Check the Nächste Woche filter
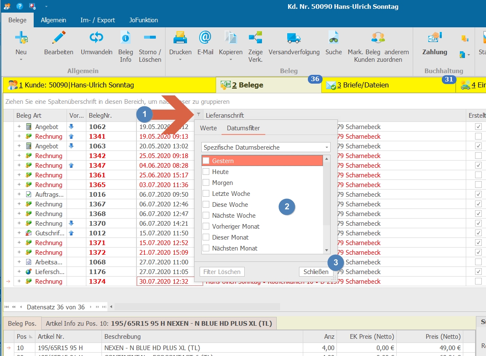Image resolution: width=486 pixels, height=356 pixels. 206,215
